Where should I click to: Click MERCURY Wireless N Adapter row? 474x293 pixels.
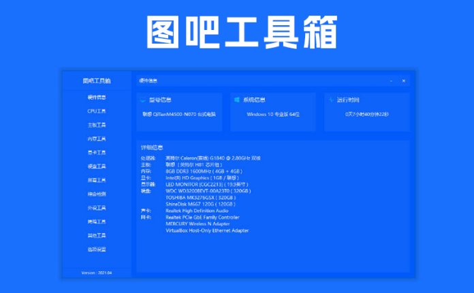click(197, 224)
